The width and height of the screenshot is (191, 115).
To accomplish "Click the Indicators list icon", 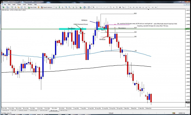I will tap(80, 7).
